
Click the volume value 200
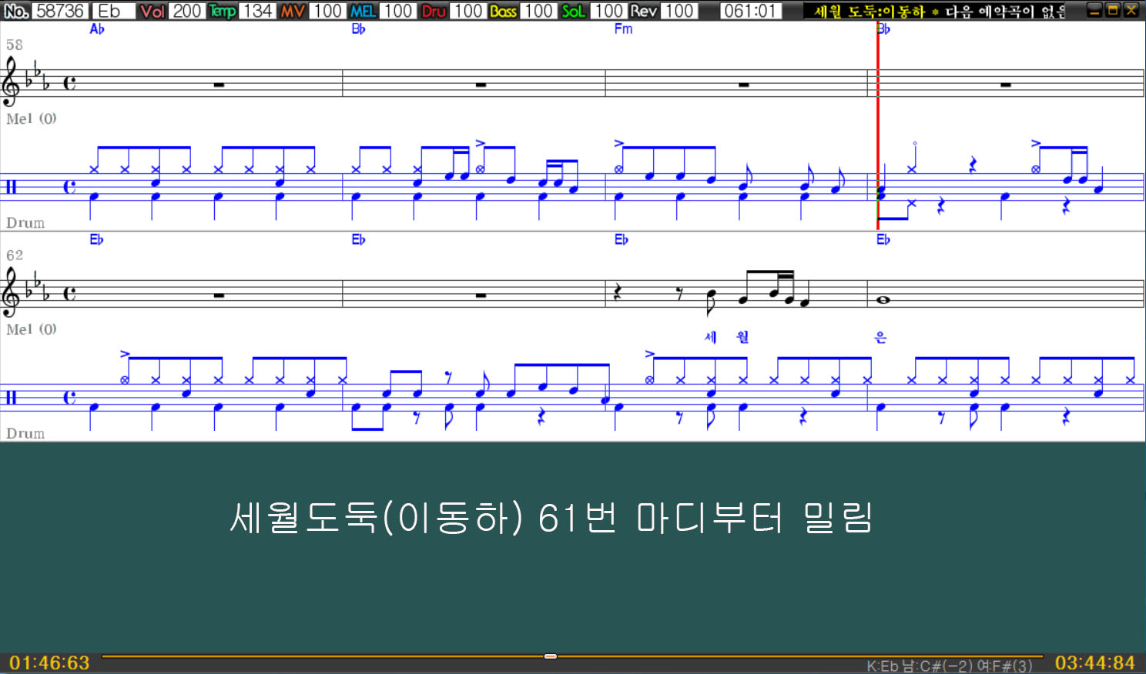pos(186,11)
